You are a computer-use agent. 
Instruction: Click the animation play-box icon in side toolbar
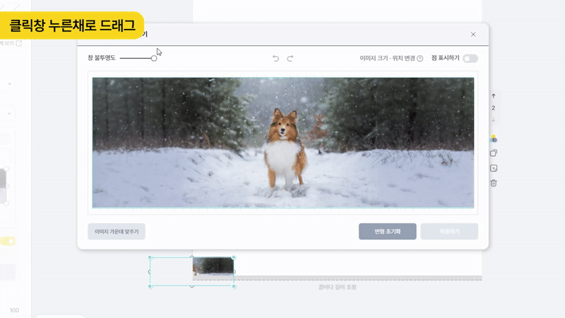tap(493, 168)
